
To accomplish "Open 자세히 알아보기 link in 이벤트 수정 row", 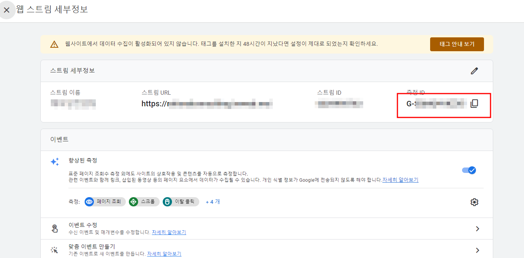I will pyautogui.click(x=169, y=232).
